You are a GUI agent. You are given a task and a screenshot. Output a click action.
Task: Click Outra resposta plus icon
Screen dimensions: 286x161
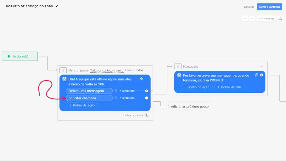coord(147,115)
